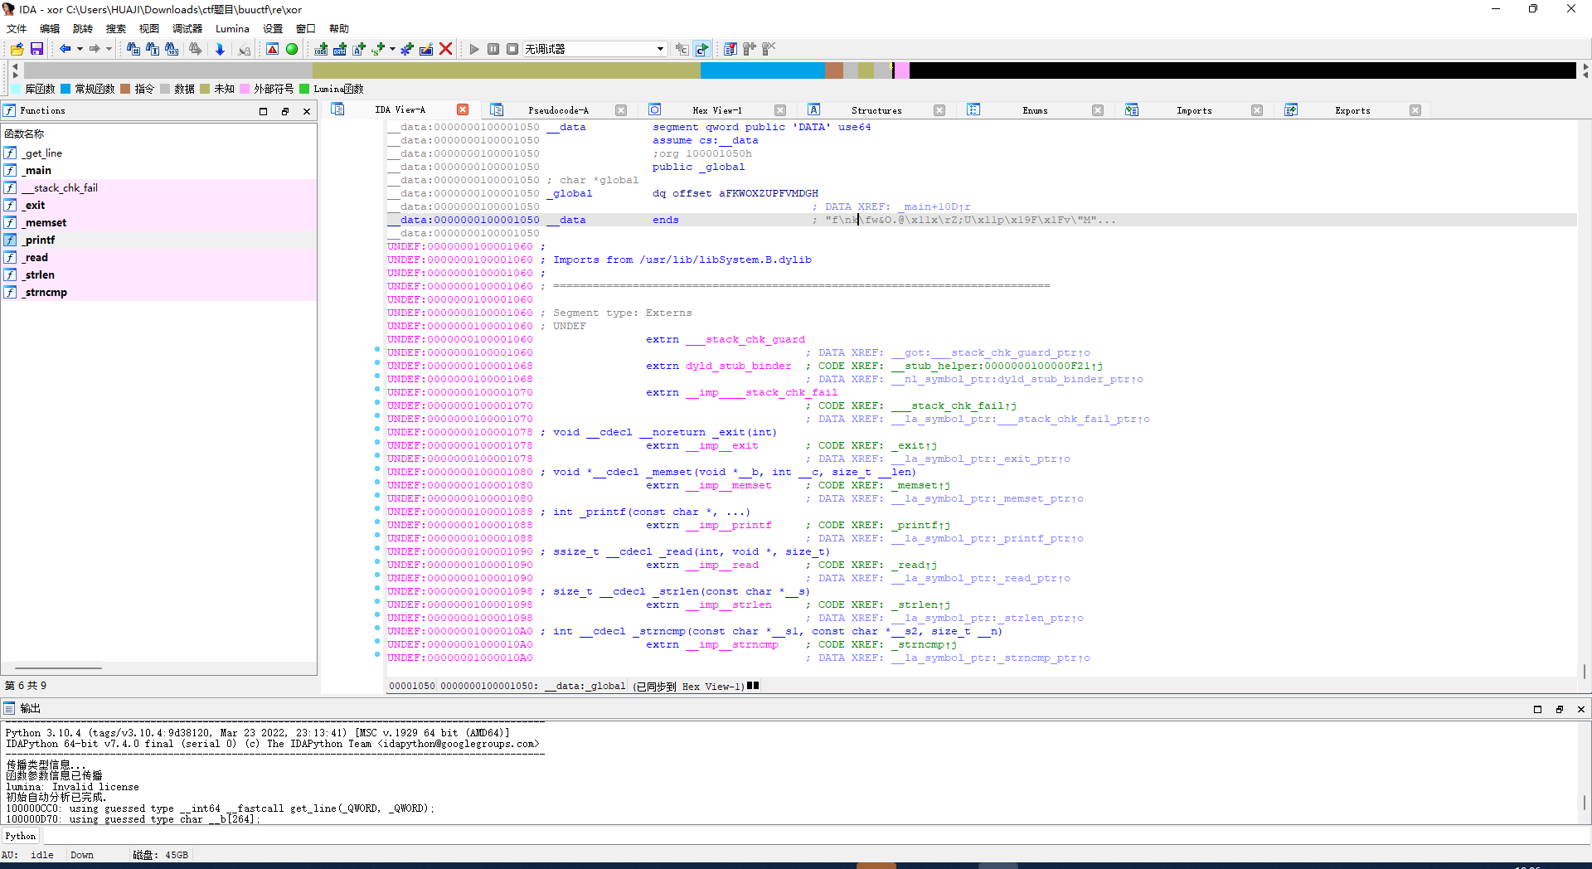
Task: Switch to the Exports tab
Action: 1352,110
